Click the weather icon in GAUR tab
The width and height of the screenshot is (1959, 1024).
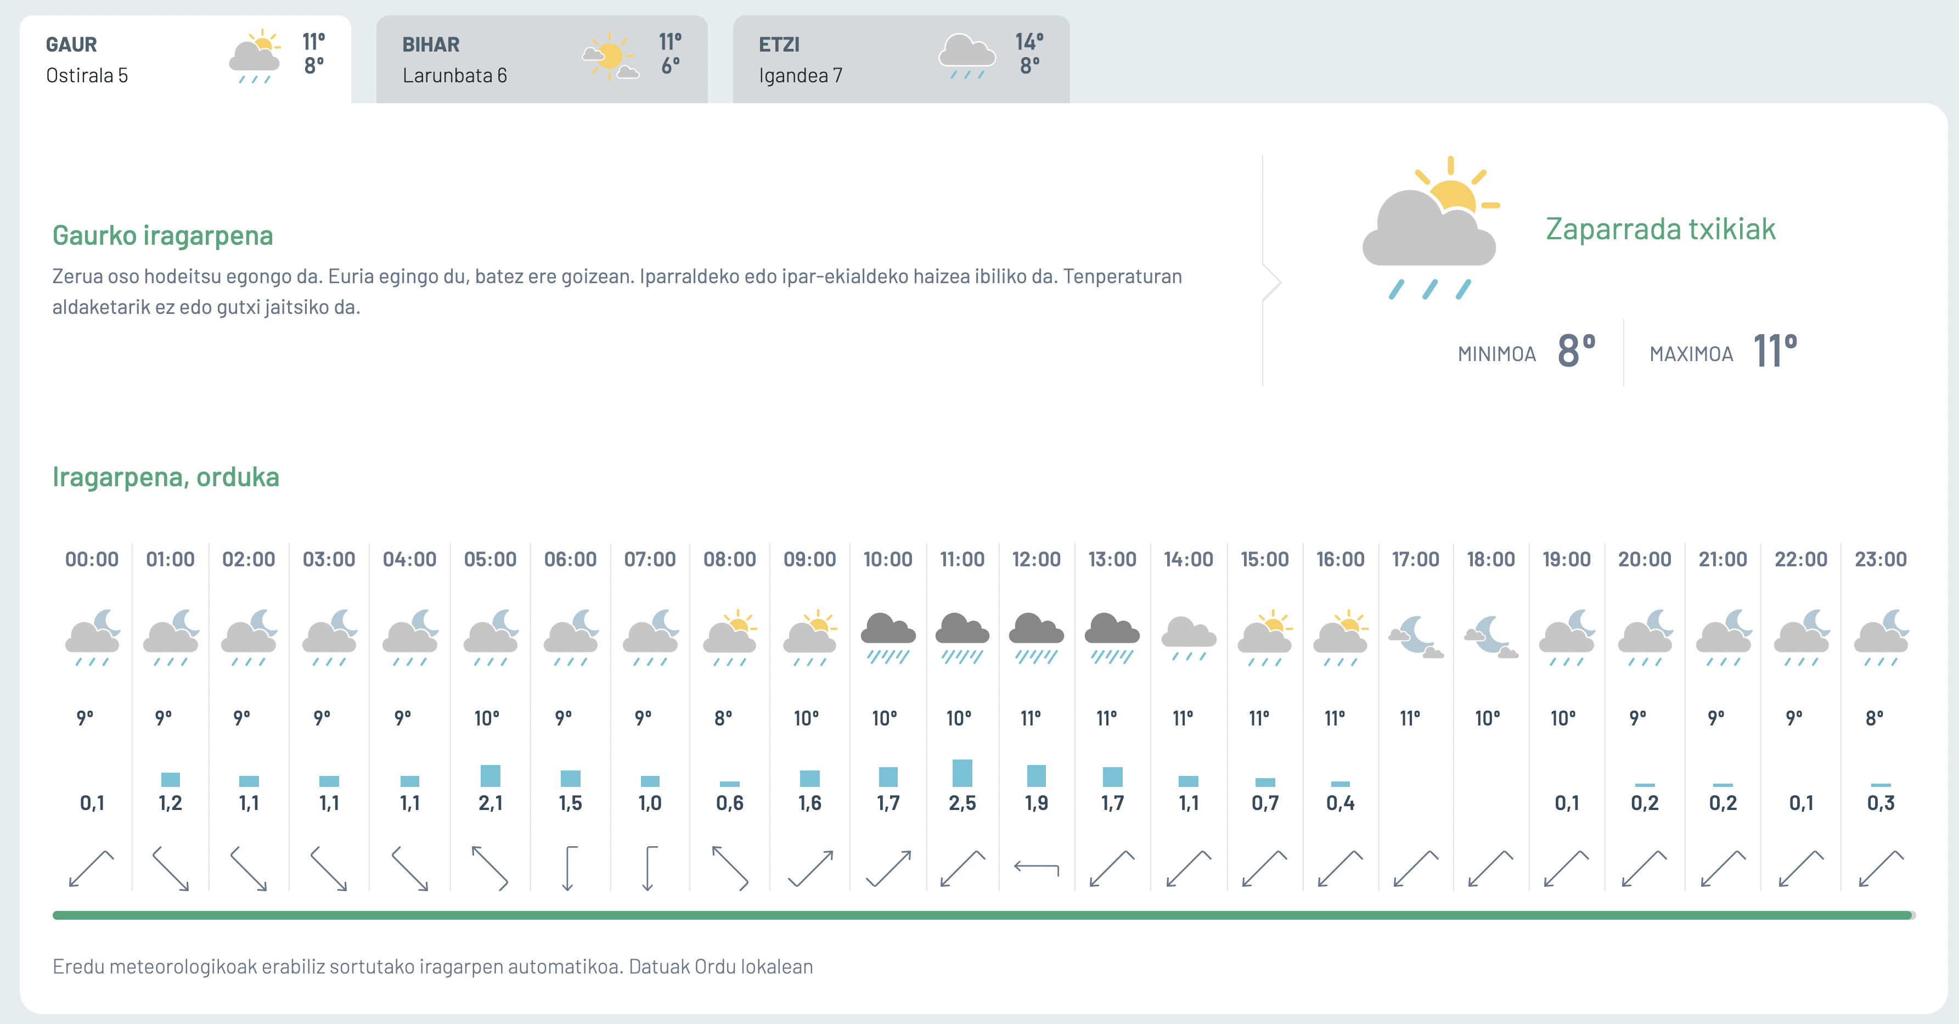click(x=255, y=57)
